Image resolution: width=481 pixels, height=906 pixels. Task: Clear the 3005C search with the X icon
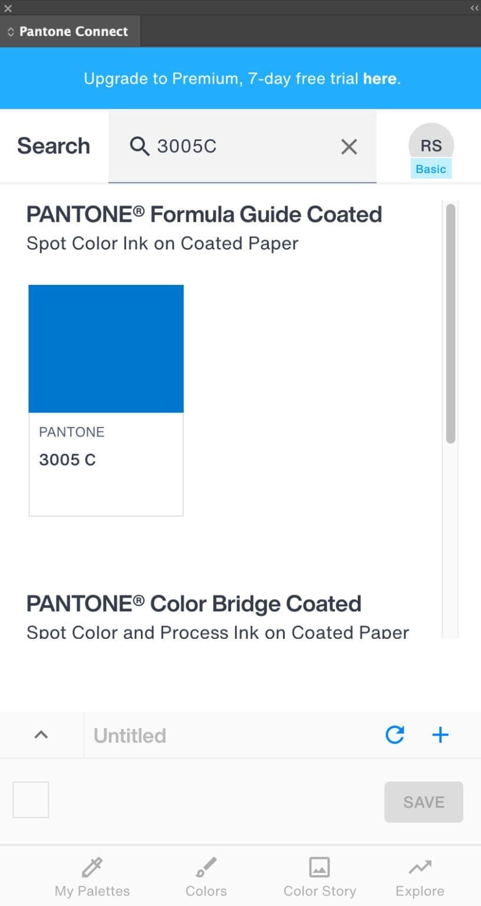click(348, 146)
